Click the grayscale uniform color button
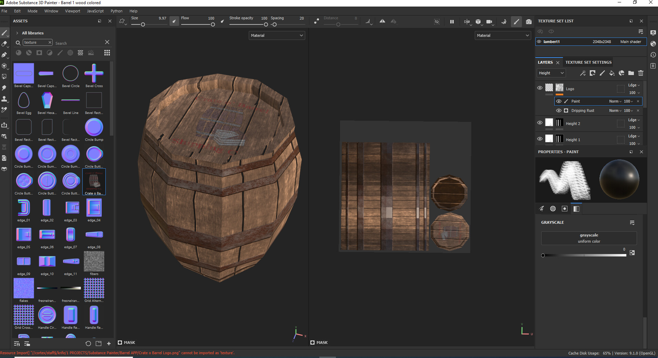The image size is (658, 358). click(x=589, y=238)
